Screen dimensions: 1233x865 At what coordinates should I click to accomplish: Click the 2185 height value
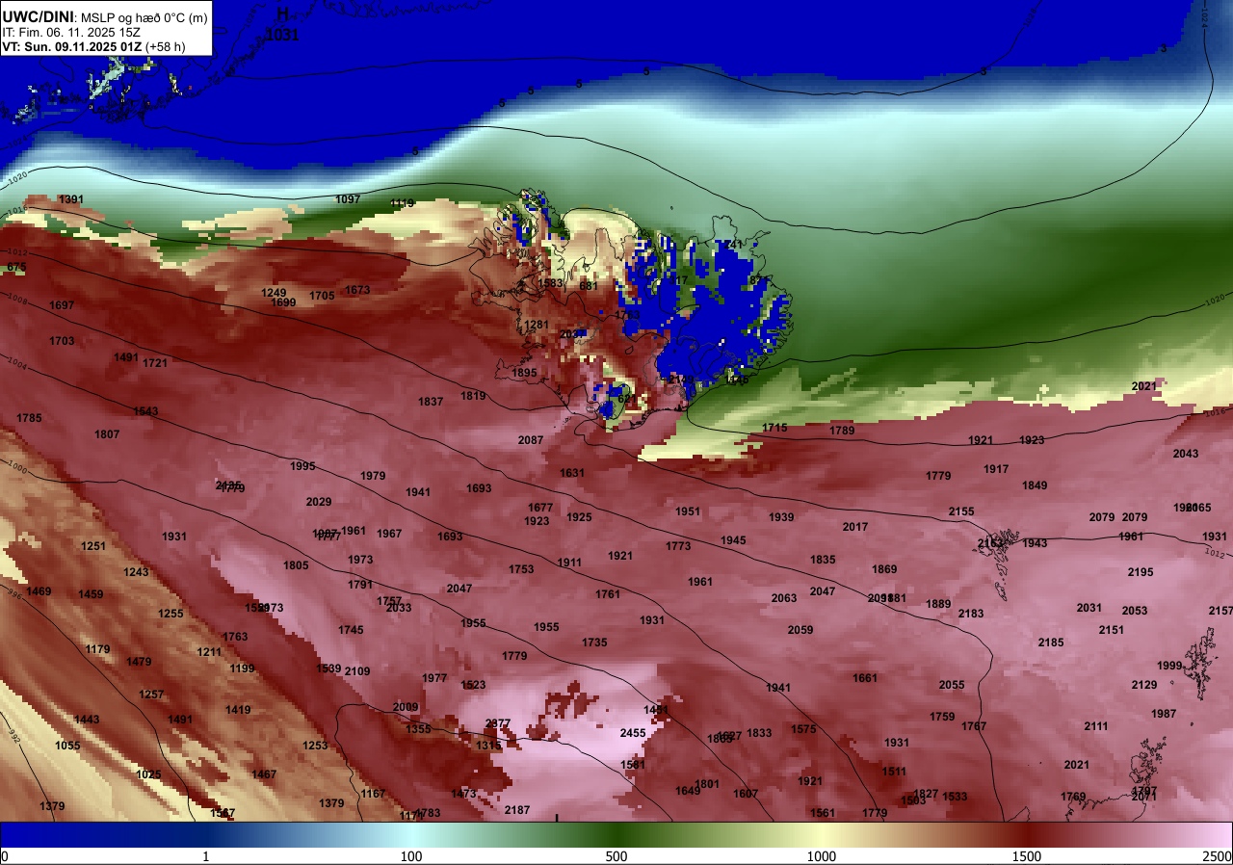pos(1051,642)
